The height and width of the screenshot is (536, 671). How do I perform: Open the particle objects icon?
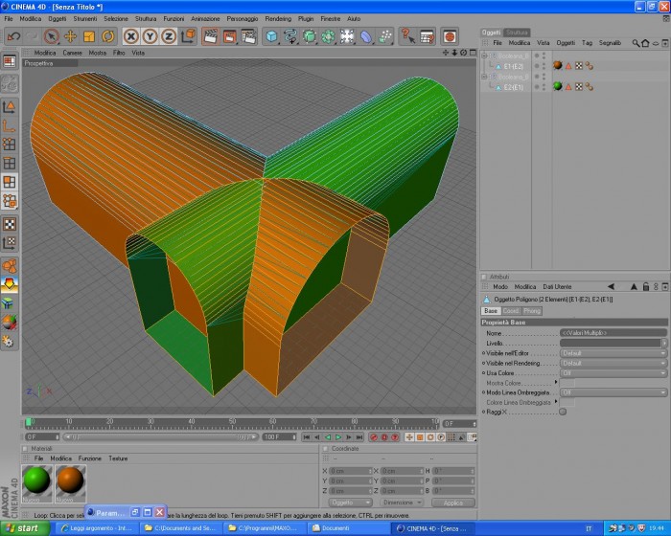385,36
